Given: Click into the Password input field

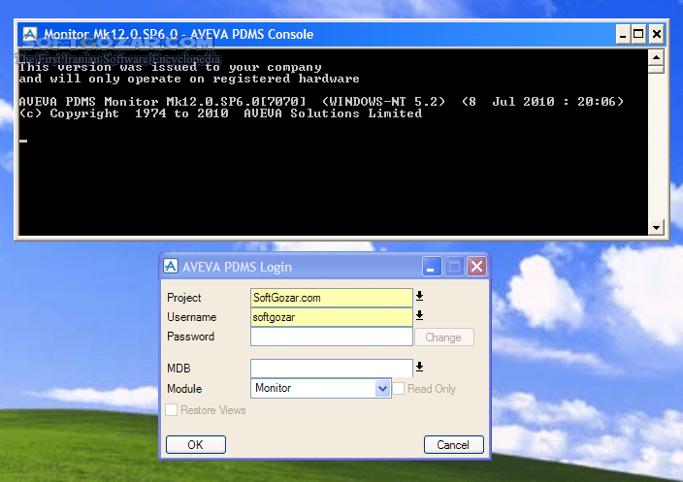Looking at the screenshot, I should (331, 337).
